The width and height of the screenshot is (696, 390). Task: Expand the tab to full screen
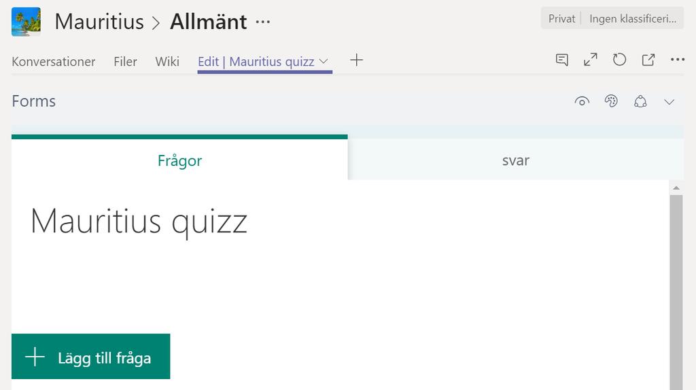click(591, 60)
